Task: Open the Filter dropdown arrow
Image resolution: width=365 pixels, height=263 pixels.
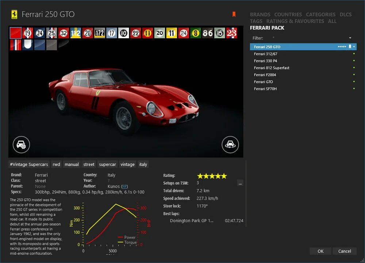Action: click(350, 38)
